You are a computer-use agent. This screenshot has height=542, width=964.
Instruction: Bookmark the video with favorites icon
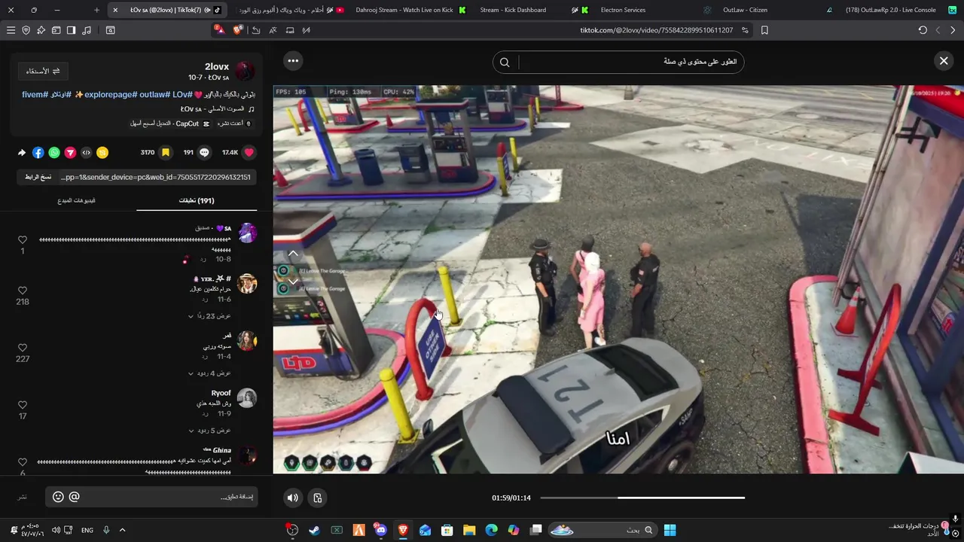(x=166, y=152)
